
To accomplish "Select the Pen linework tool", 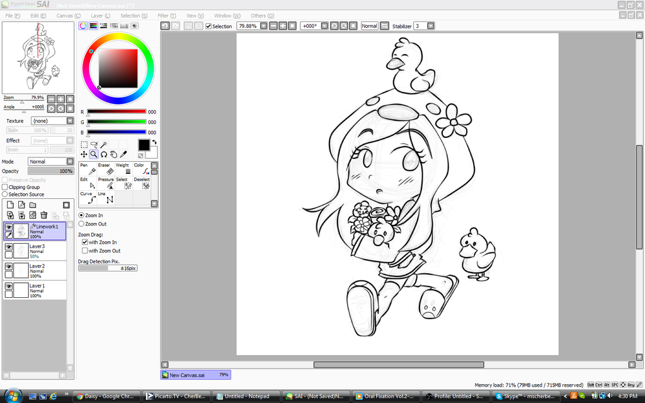I will pyautogui.click(x=88, y=169).
